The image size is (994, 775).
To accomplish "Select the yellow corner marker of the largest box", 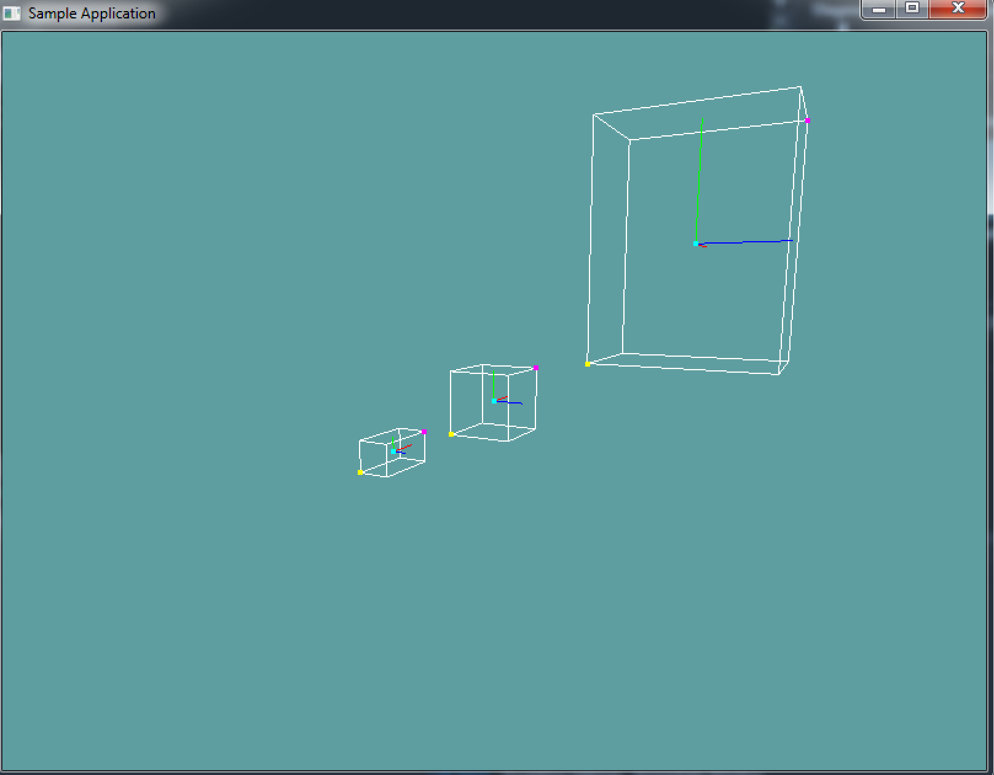I will coord(588,364).
